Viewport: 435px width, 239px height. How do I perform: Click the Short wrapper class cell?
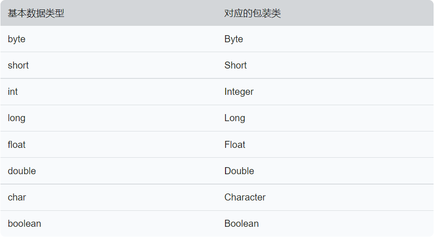[x=235, y=65]
